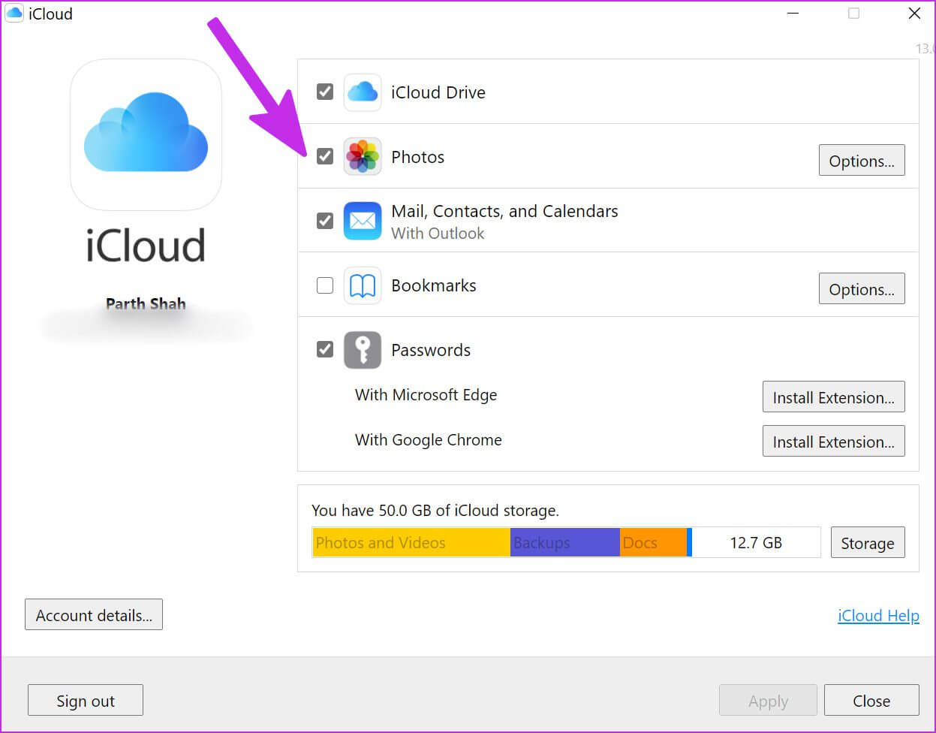This screenshot has width=936, height=733.
Task: Click the Mail envelope icon
Action: [x=363, y=221]
